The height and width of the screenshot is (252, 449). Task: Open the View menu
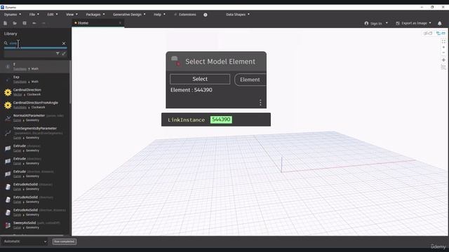72,14
